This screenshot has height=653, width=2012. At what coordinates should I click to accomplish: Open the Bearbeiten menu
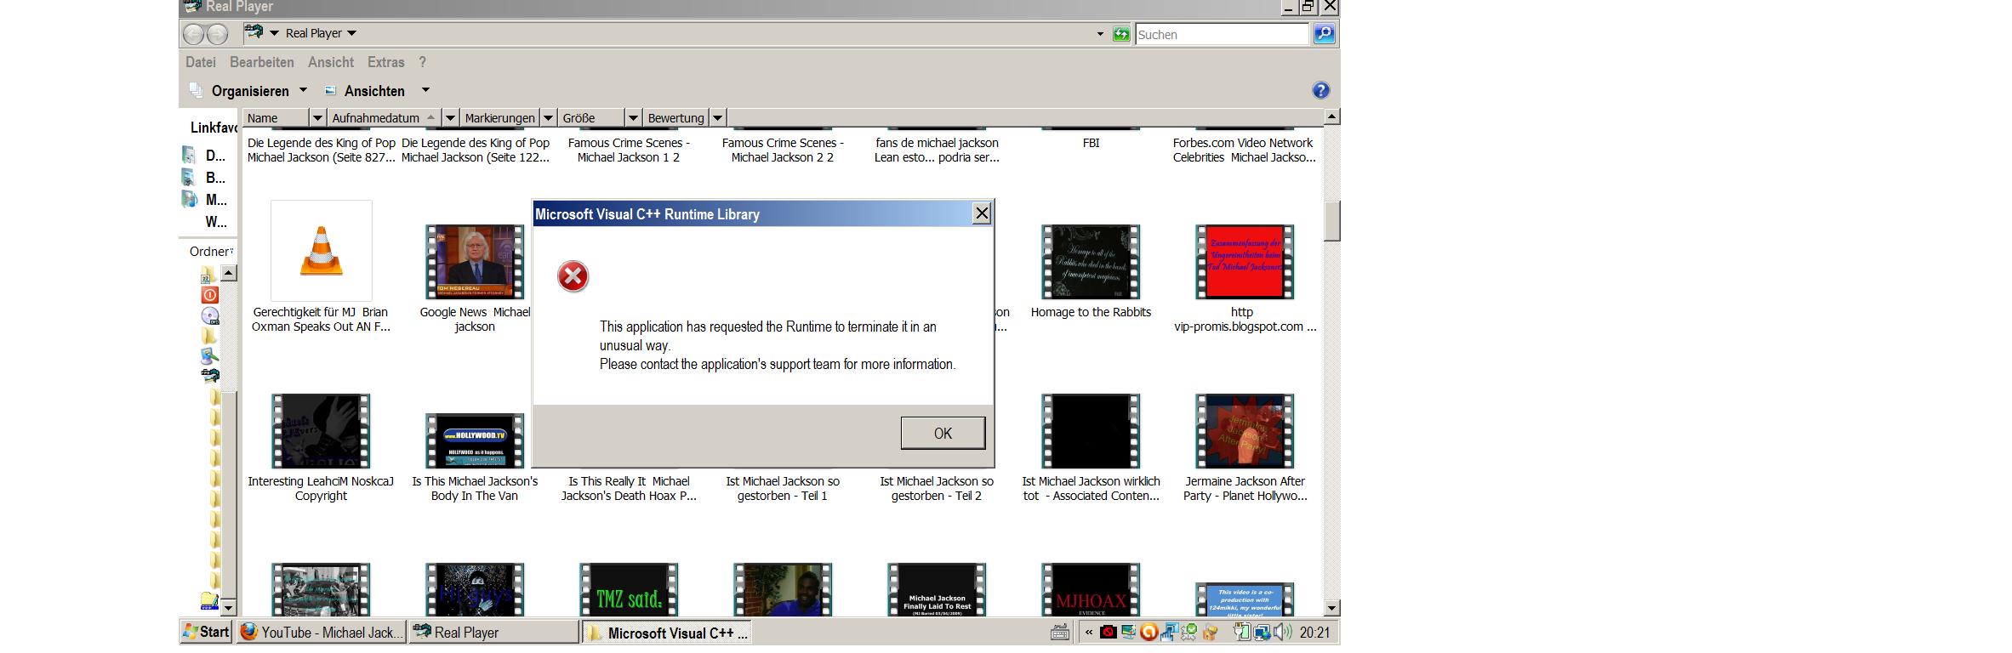pyautogui.click(x=262, y=62)
